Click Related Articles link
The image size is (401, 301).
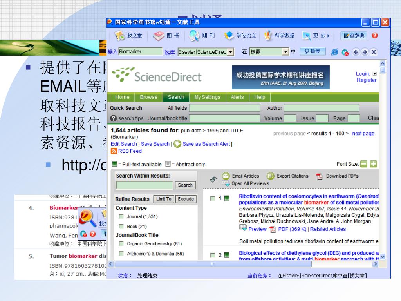328,229
